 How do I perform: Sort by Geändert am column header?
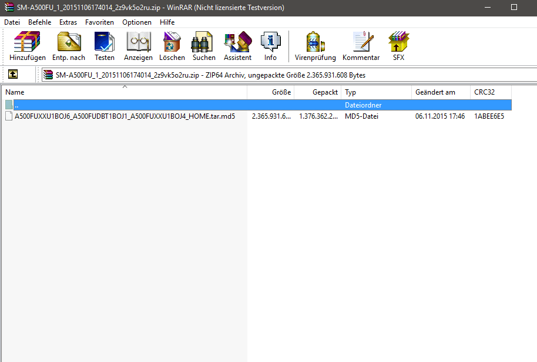coord(441,92)
